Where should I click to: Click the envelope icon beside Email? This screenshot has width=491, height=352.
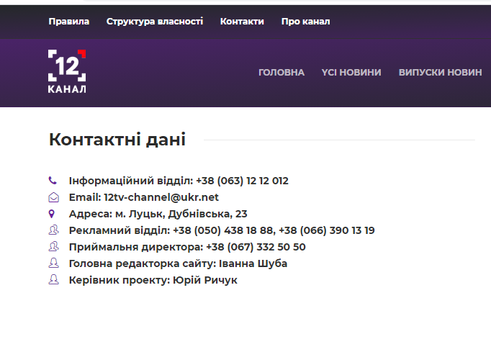point(53,197)
